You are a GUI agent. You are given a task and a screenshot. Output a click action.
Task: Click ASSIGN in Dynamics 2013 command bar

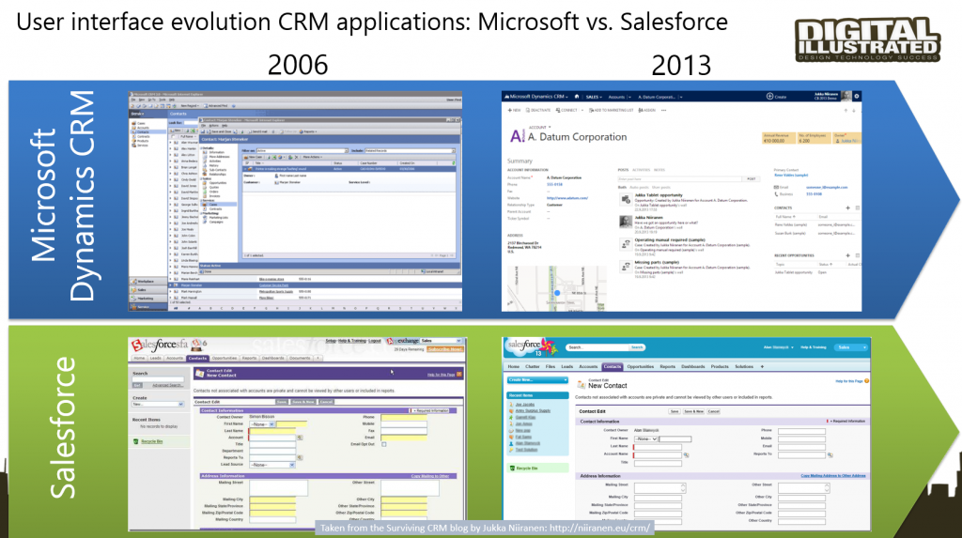[646, 110]
